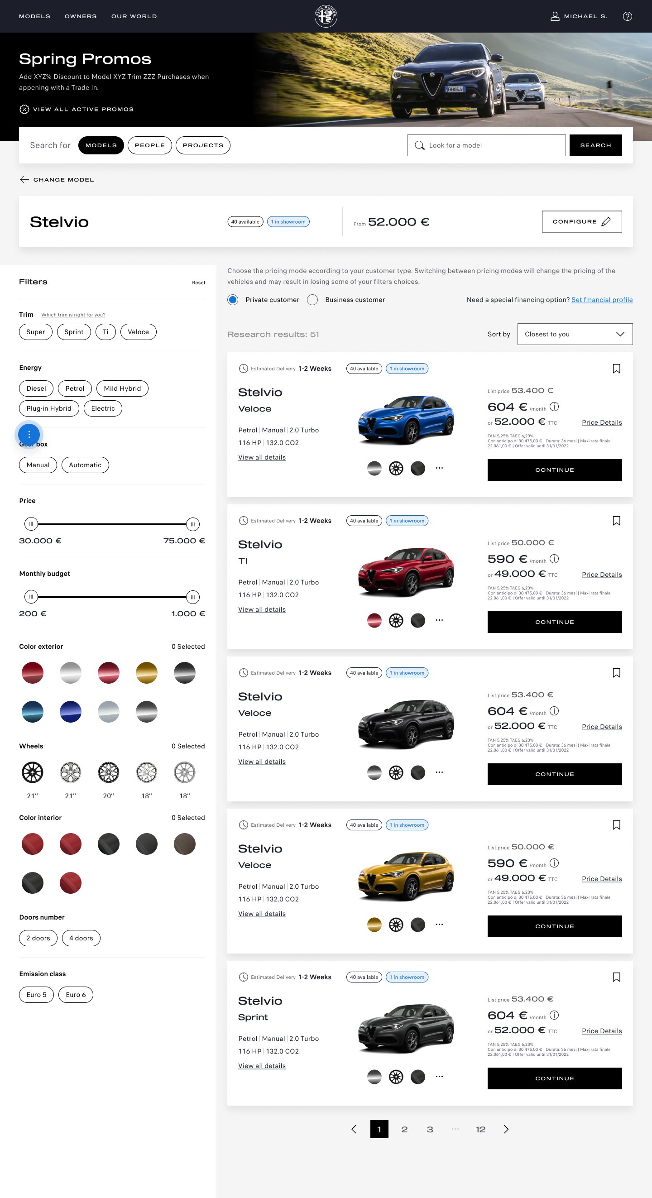Open monthly price info icon on red TI
Image resolution: width=652 pixels, height=1198 pixels.
point(554,559)
